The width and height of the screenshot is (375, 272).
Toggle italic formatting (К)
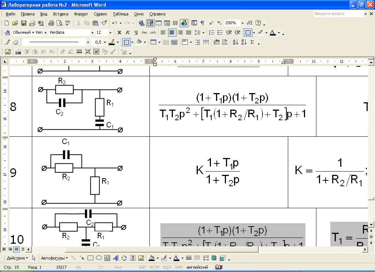pos(128,33)
